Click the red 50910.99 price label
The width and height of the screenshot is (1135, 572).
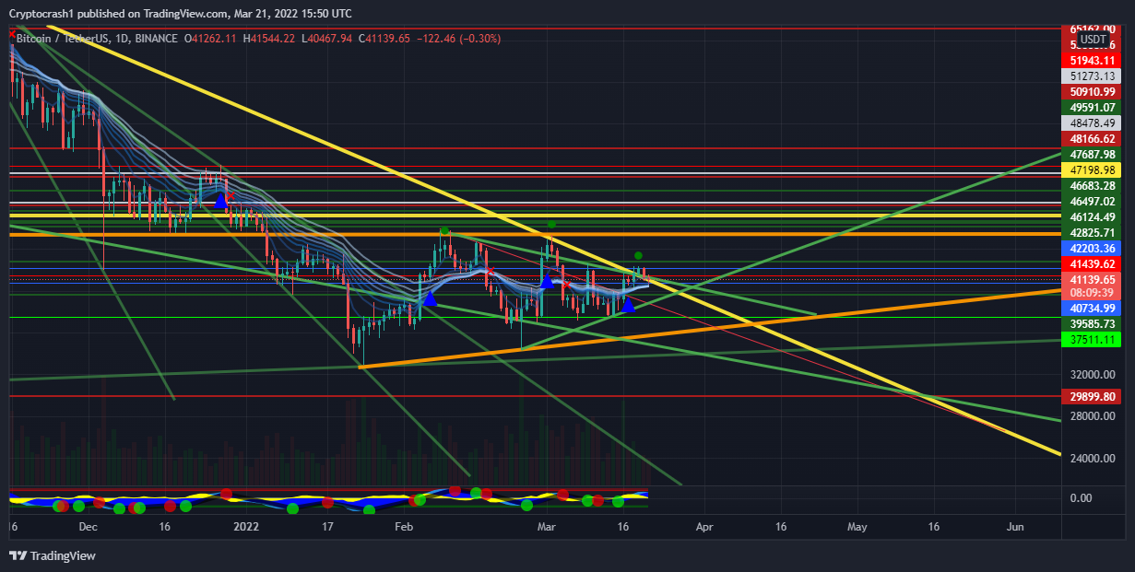click(1093, 91)
